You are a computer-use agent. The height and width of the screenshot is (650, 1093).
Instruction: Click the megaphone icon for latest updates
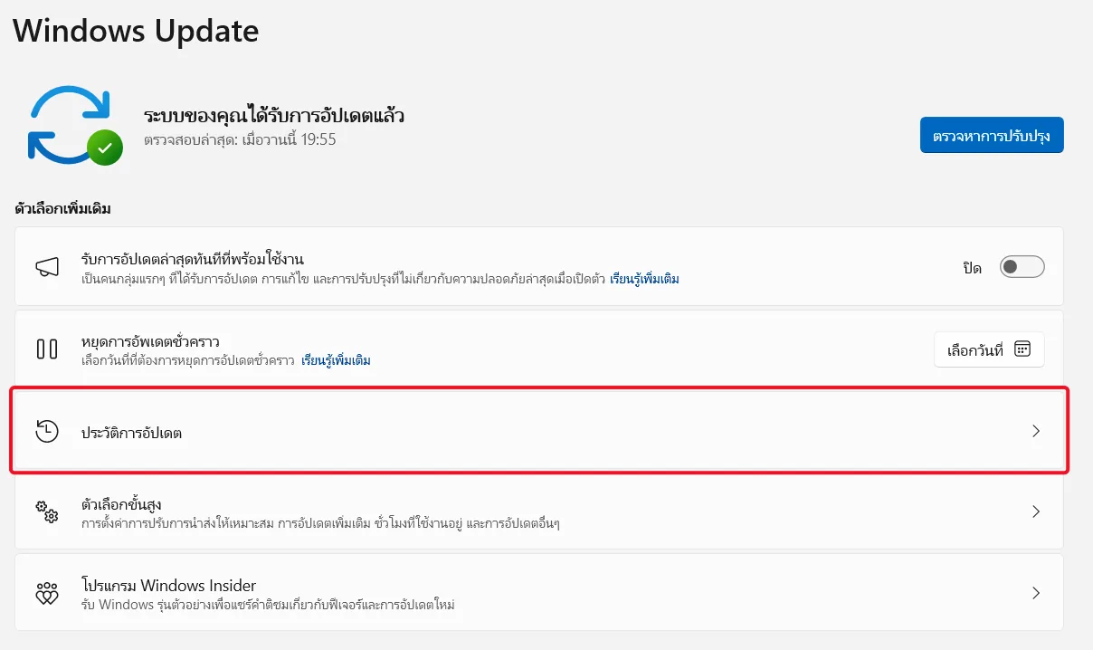pos(47,267)
